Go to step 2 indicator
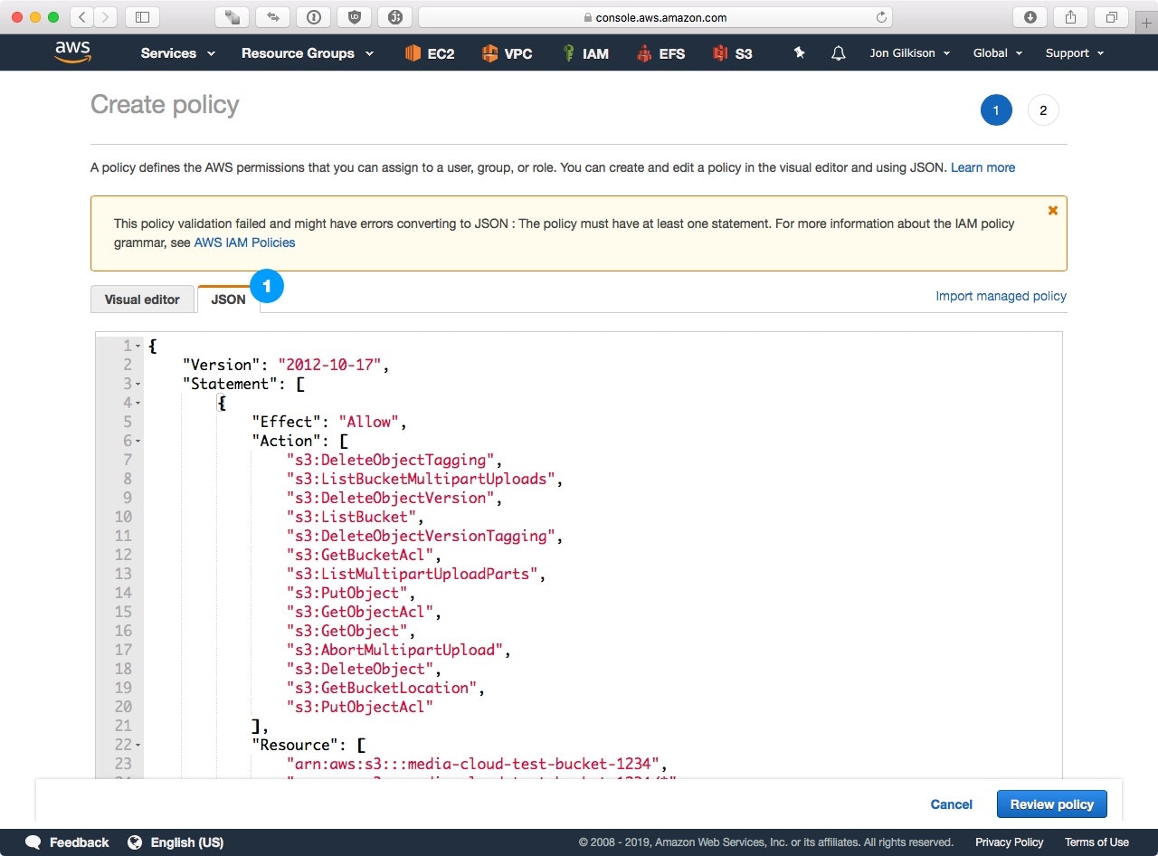1158x856 pixels. [x=1043, y=110]
